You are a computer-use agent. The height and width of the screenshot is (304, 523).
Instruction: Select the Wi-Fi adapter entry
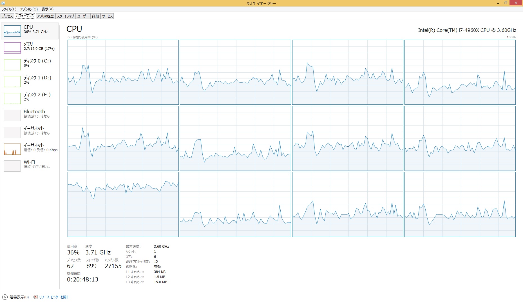point(30,166)
